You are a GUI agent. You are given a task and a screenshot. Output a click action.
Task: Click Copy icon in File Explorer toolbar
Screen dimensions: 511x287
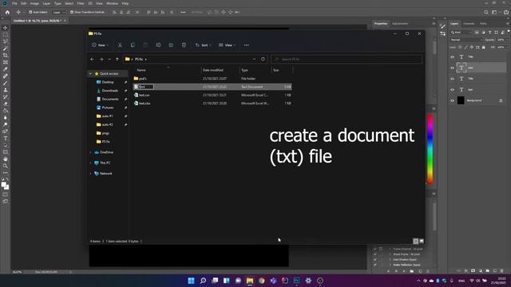point(133,45)
